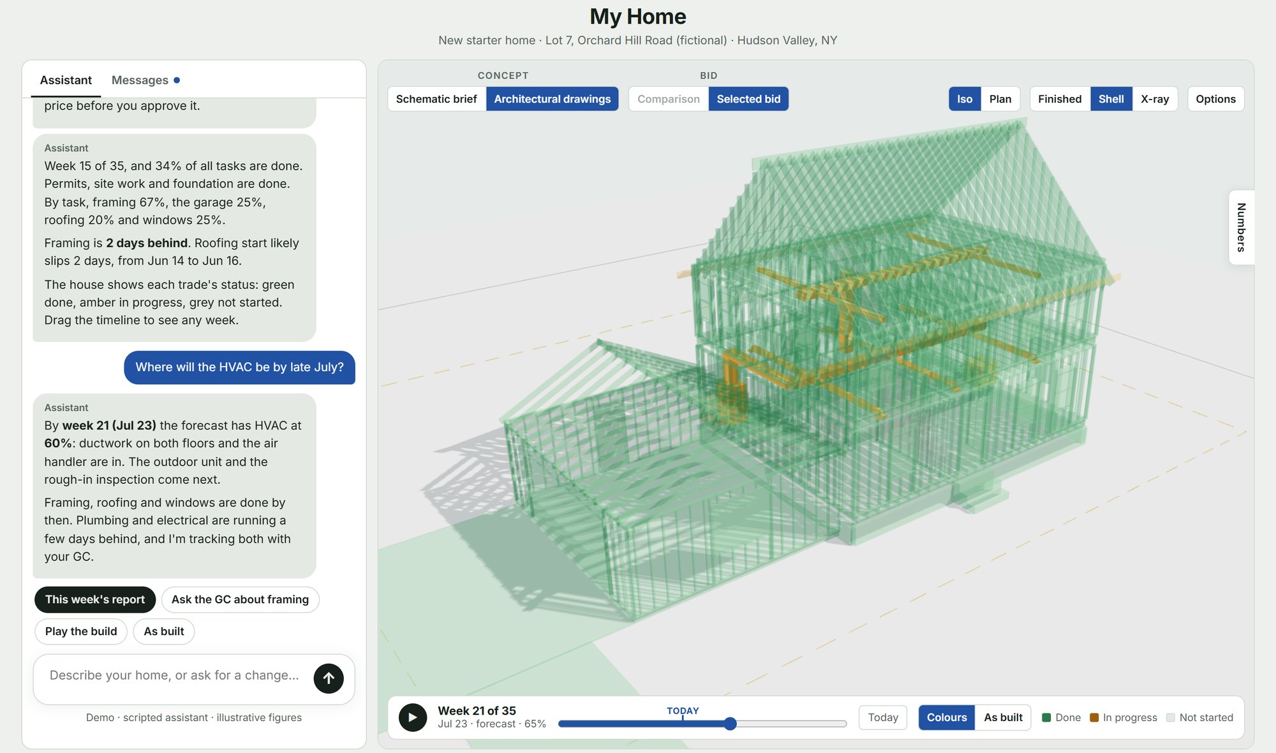This screenshot has width=1276, height=753.
Task: Click the grey Not started legend swatch
Action: [1170, 717]
